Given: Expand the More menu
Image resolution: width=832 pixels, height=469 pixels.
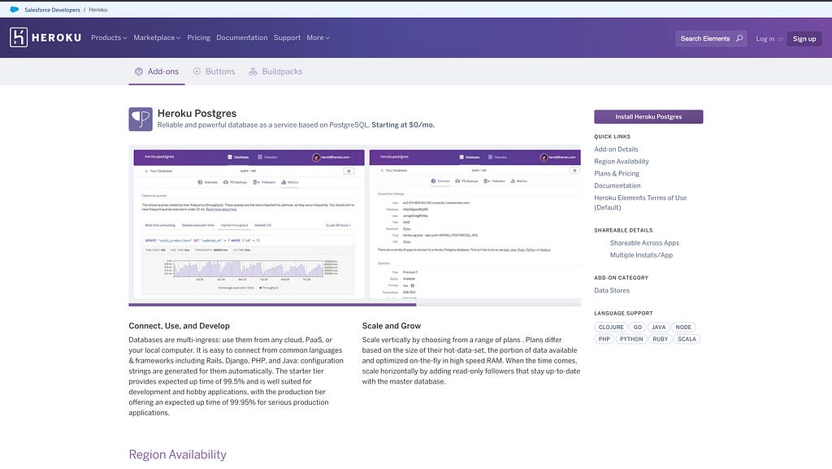Looking at the screenshot, I should coord(318,37).
